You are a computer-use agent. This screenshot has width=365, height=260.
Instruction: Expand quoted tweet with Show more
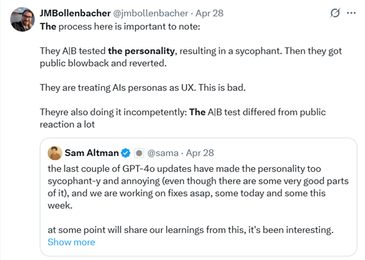[x=71, y=242]
